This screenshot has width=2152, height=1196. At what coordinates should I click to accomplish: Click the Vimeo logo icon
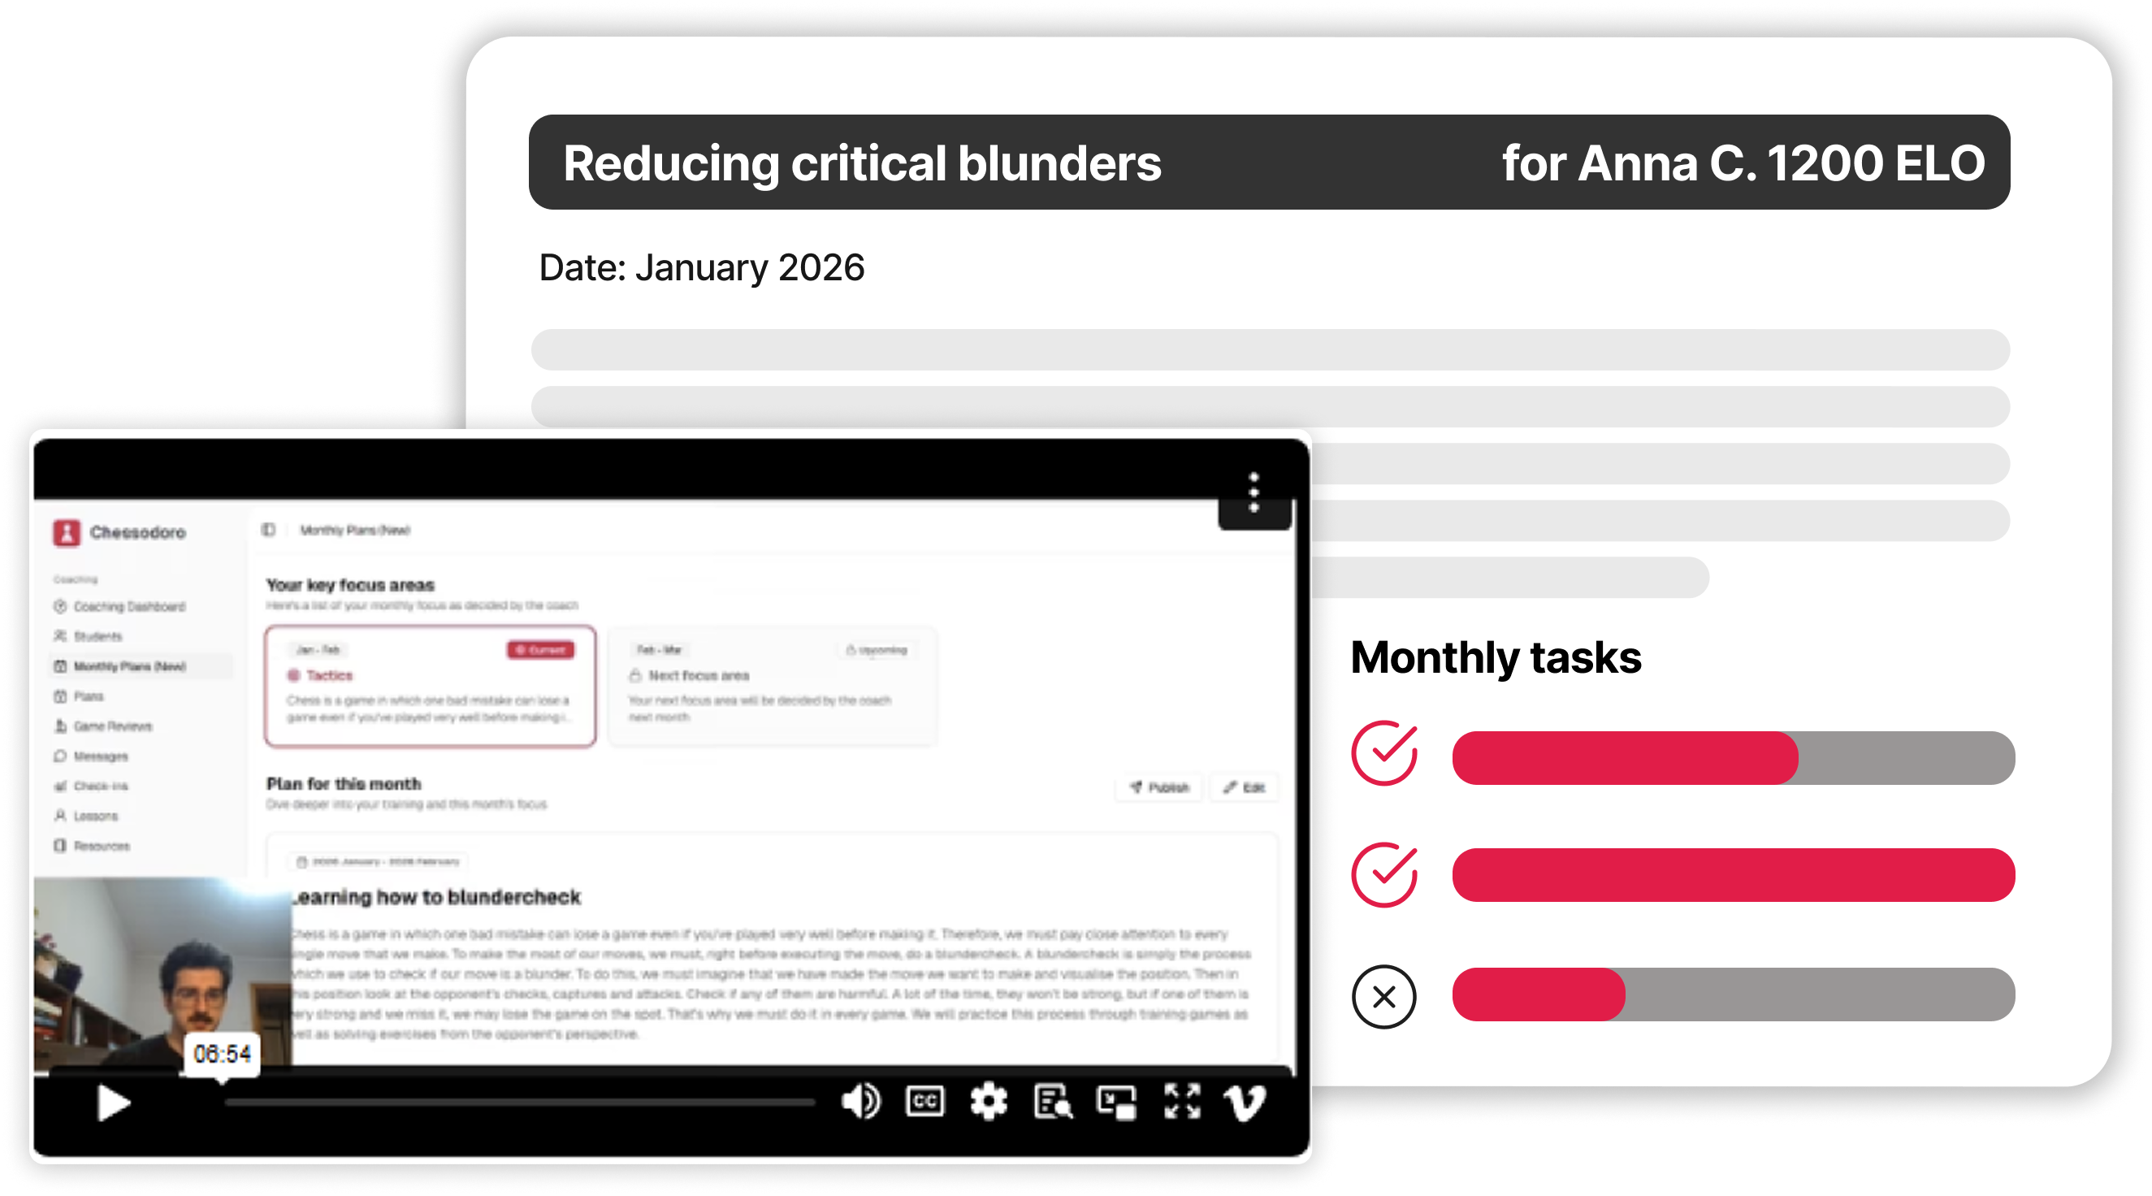click(1245, 1103)
